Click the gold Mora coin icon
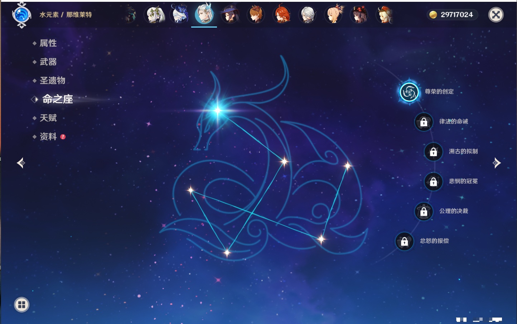 [433, 15]
